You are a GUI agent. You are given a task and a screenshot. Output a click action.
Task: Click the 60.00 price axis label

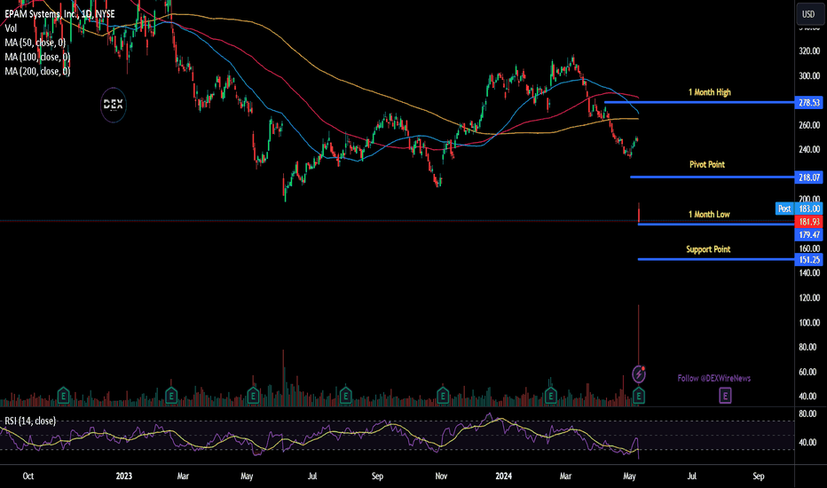pos(809,372)
